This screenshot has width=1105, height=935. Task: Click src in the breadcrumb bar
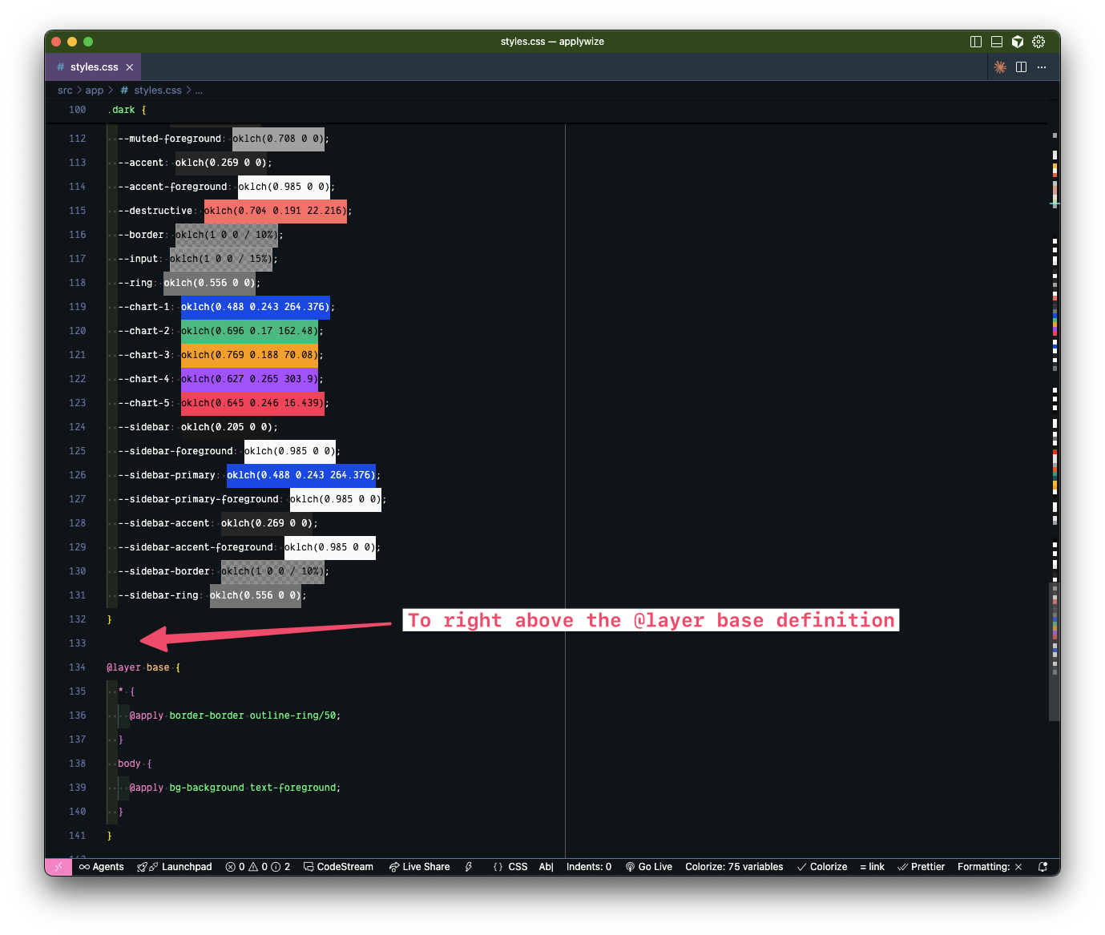coord(65,91)
